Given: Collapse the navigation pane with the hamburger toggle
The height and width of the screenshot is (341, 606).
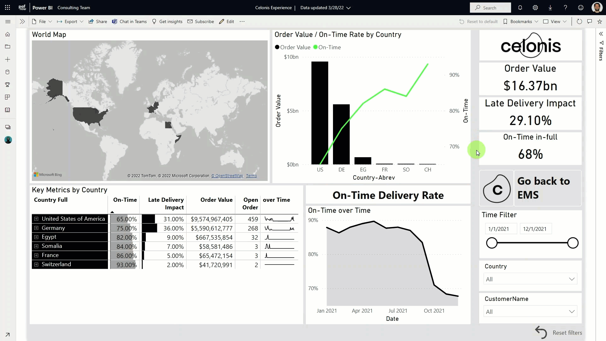Looking at the screenshot, I should click(x=8, y=21).
